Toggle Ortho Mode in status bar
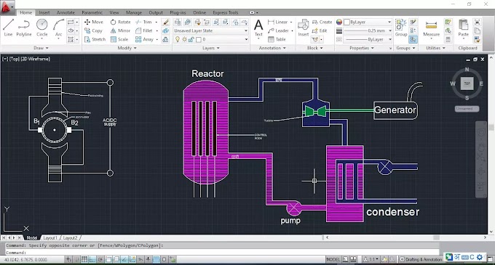Viewport: 495px width, 265px height. pyautogui.click(x=92, y=259)
